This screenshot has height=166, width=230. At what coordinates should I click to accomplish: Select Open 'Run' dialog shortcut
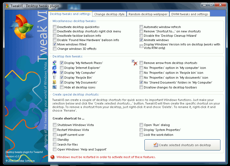[x=141, y=125]
